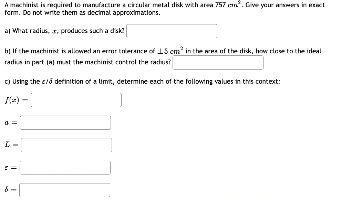Click the f(x) = label
The height and width of the screenshot is (201, 341).
point(15,100)
